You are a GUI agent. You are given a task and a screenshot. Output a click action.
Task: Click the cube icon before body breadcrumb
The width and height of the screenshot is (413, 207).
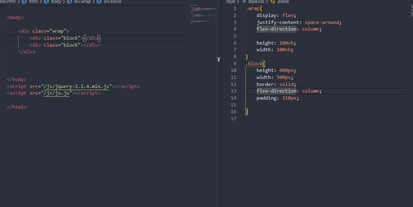point(46,2)
